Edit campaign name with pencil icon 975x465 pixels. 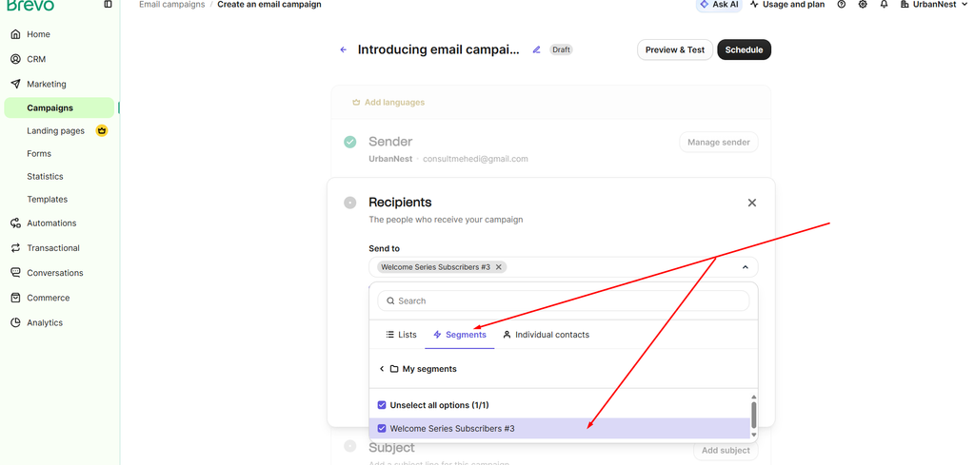[537, 49]
